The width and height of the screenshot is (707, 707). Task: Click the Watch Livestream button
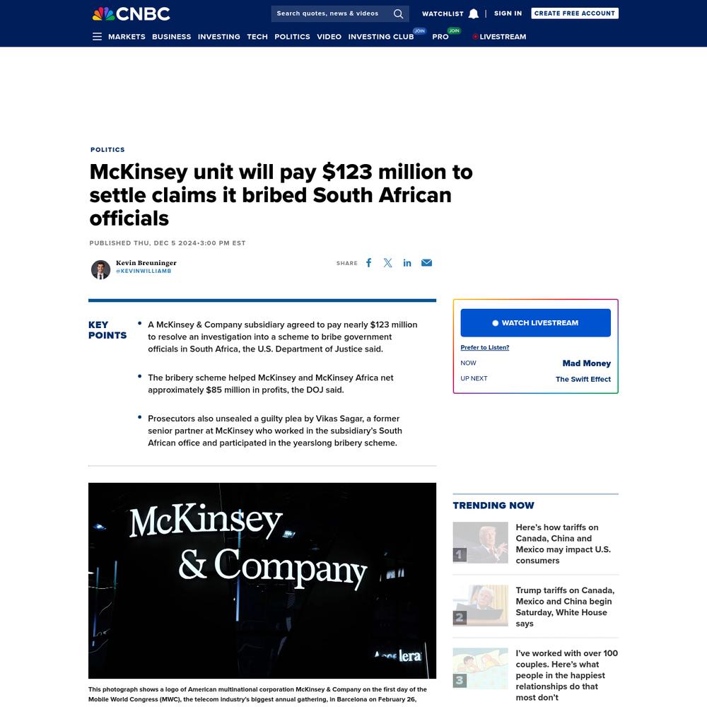535,323
